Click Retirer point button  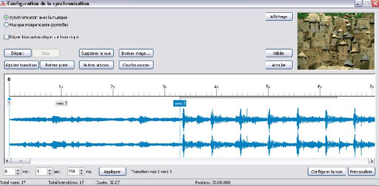(57, 65)
